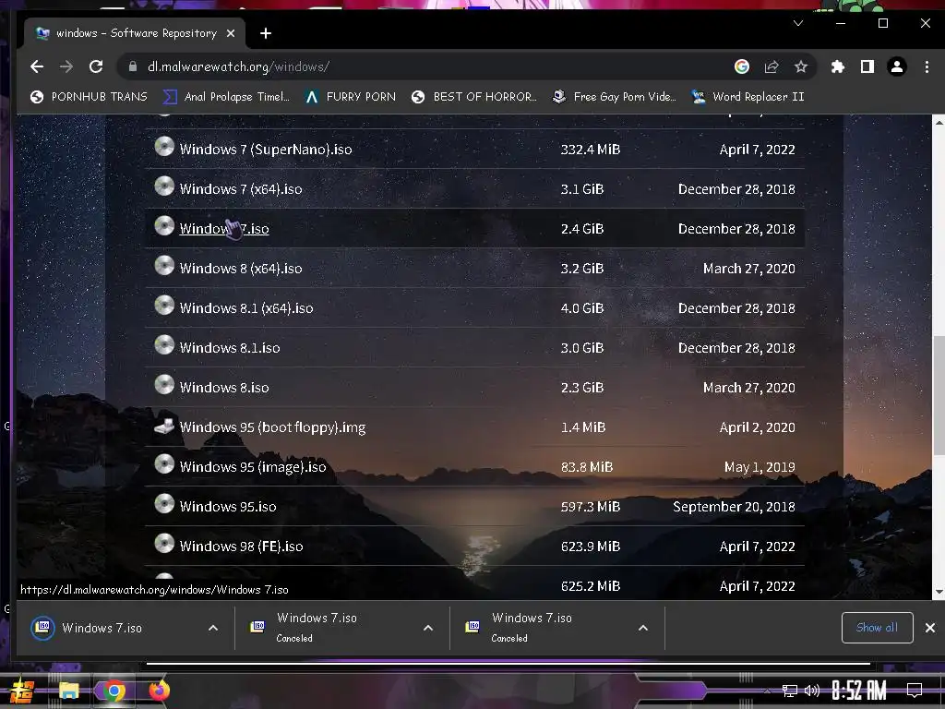Screen dimensions: 945x709
Task: Click the middle canceled Windows 7.iso download
Action: (317, 627)
